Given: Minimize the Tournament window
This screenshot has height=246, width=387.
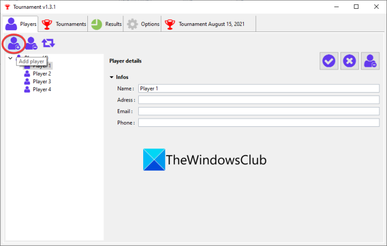Looking at the screenshot, I should click(336, 7).
